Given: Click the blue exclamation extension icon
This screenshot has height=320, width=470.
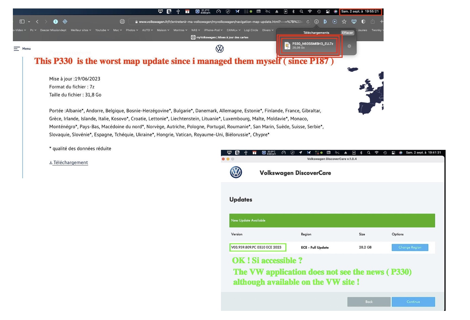Looking at the screenshot, I should [x=56, y=22].
